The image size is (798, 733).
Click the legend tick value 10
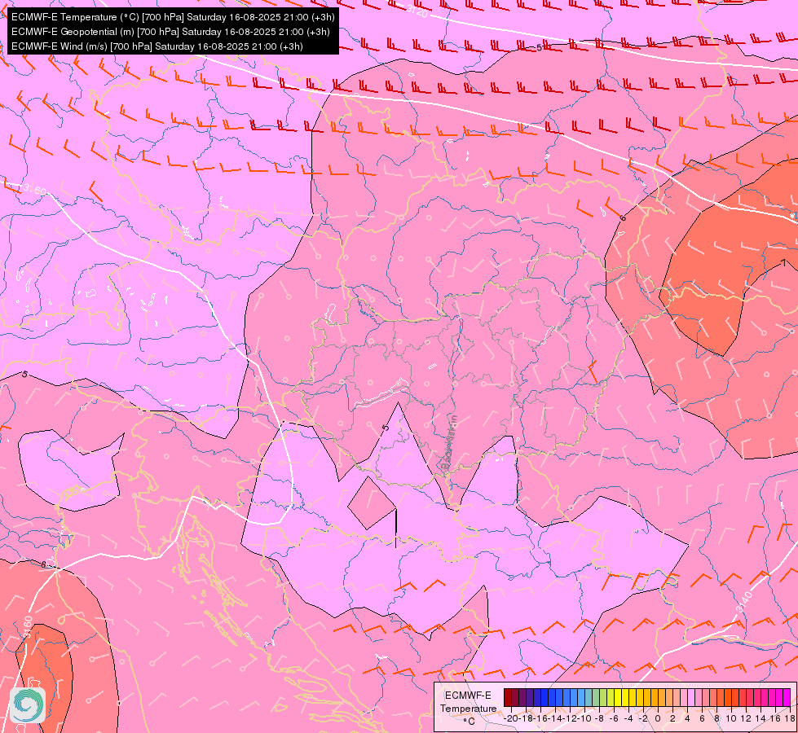pyautogui.click(x=731, y=718)
